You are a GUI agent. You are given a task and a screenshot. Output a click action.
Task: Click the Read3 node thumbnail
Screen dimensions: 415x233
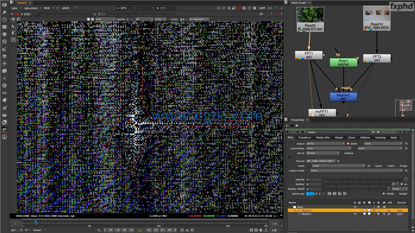point(310,15)
